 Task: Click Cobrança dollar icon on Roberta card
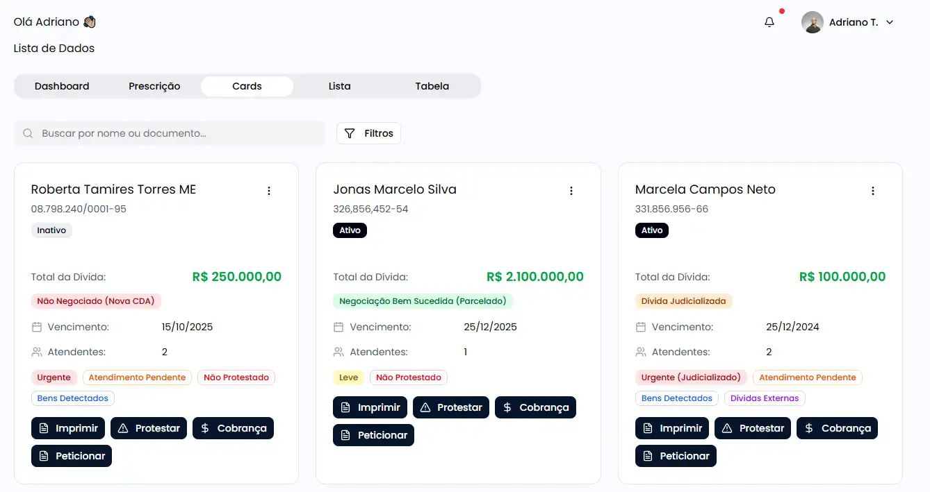205,428
